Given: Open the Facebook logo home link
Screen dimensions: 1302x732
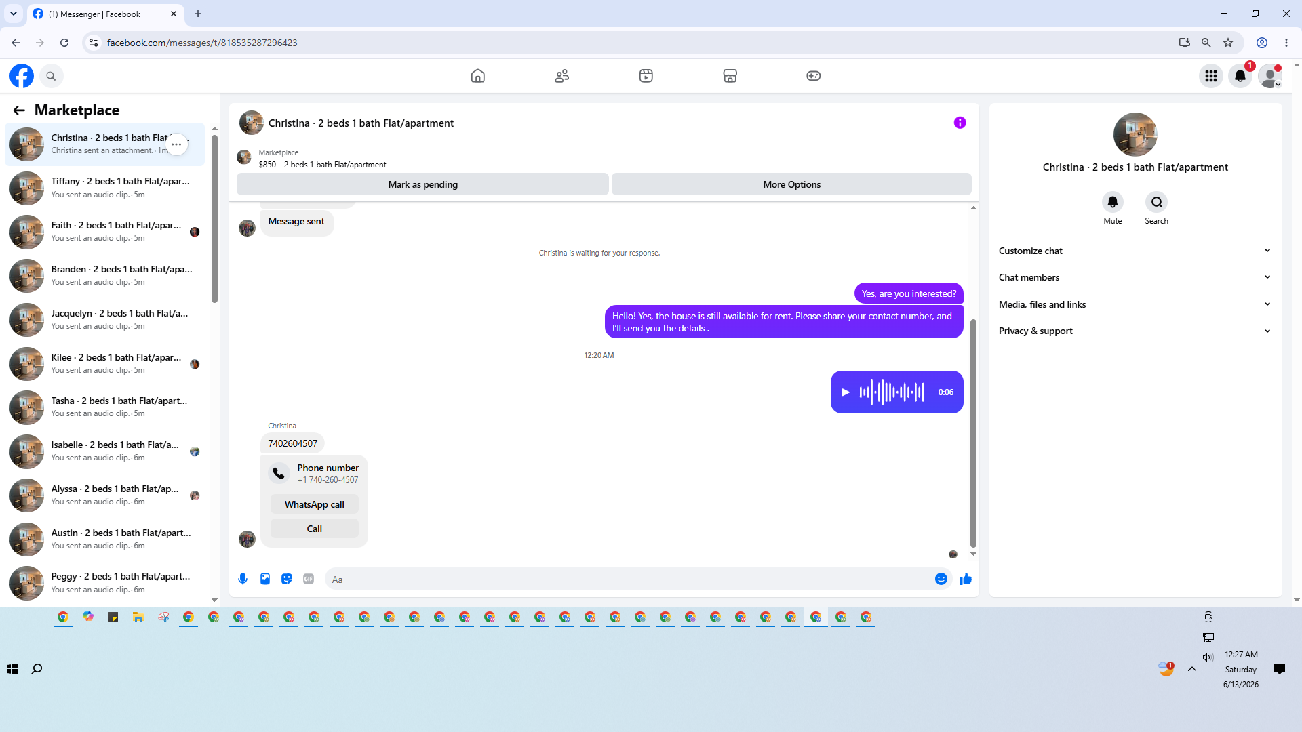Looking at the screenshot, I should pyautogui.click(x=22, y=76).
